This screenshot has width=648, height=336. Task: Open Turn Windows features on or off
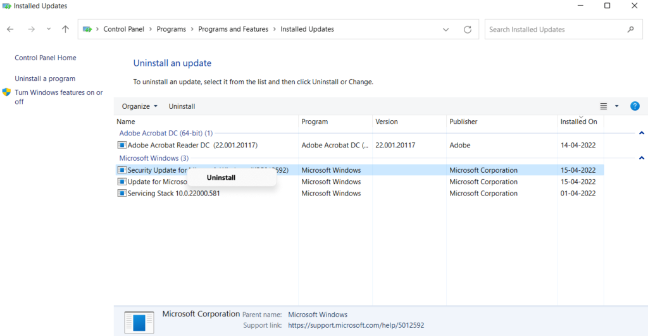59,97
